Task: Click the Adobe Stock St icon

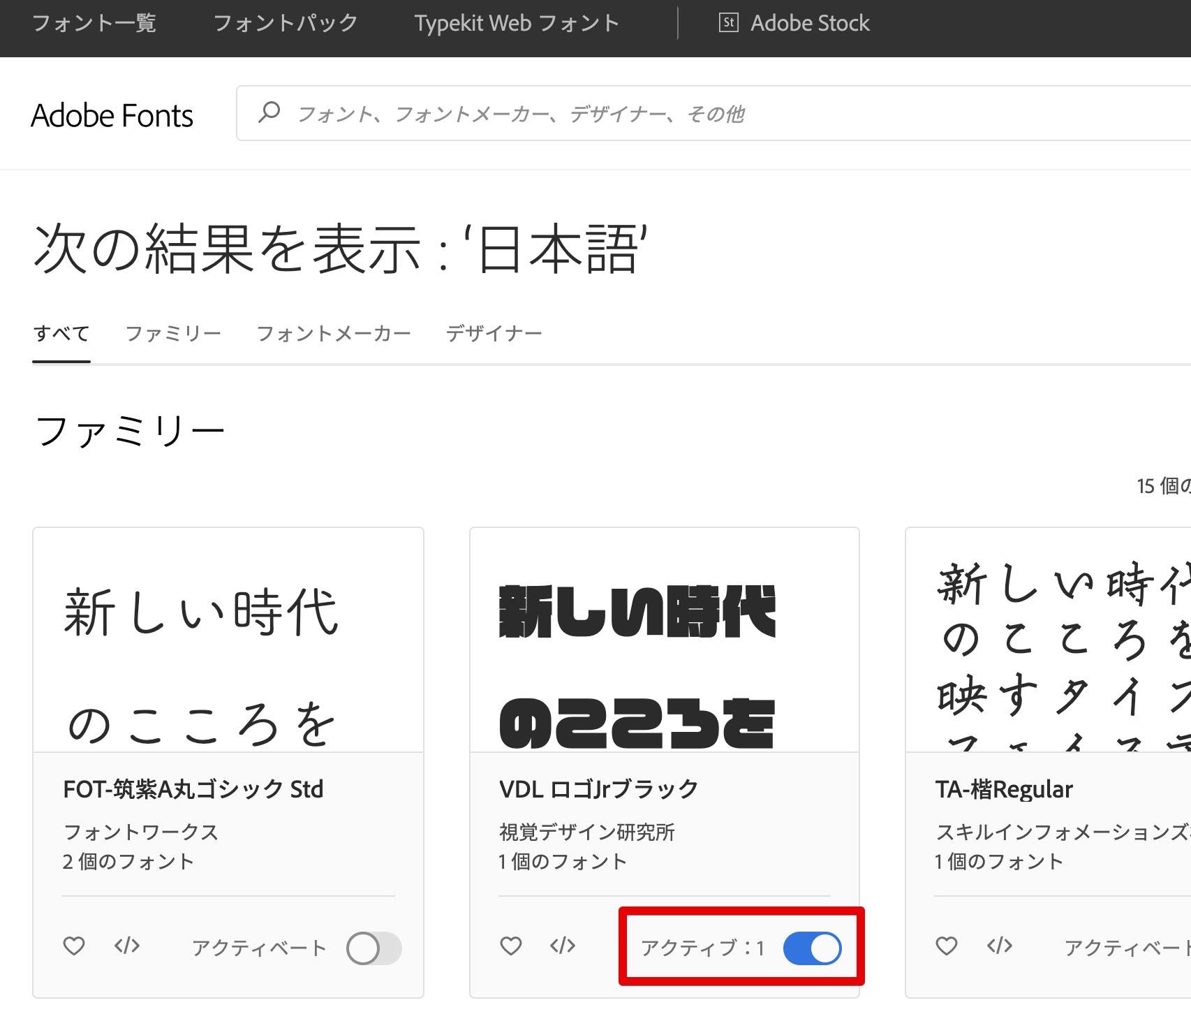Action: point(728,23)
